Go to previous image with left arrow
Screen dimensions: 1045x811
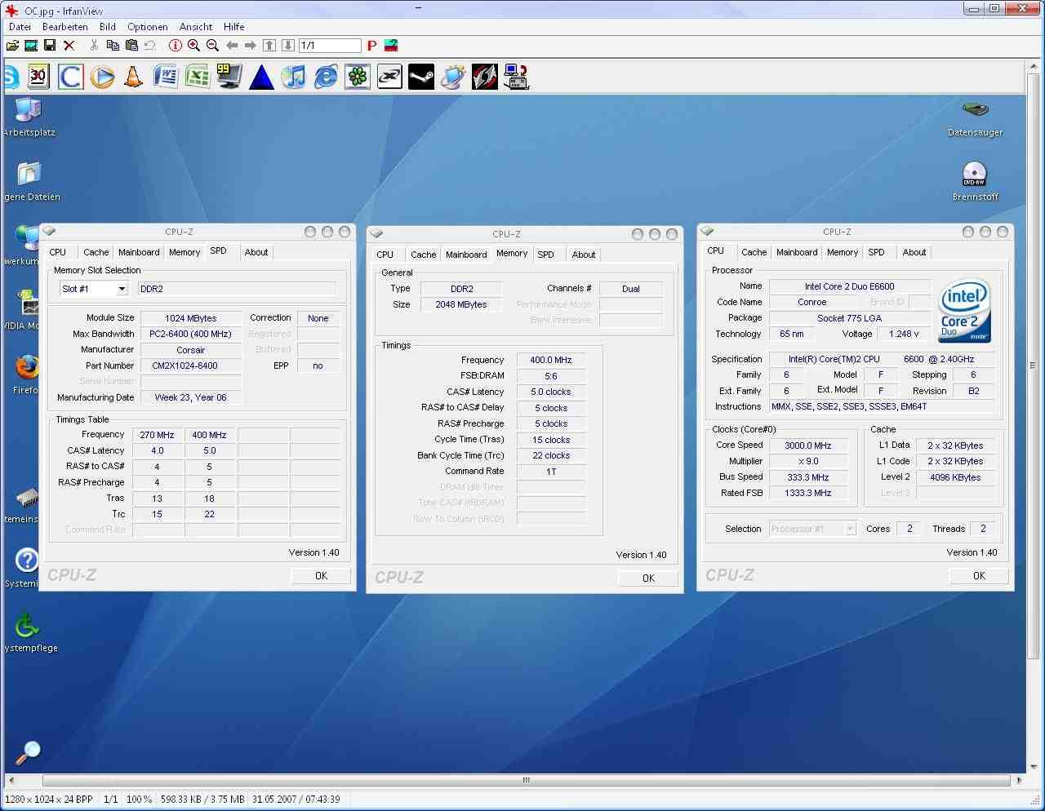(x=232, y=46)
